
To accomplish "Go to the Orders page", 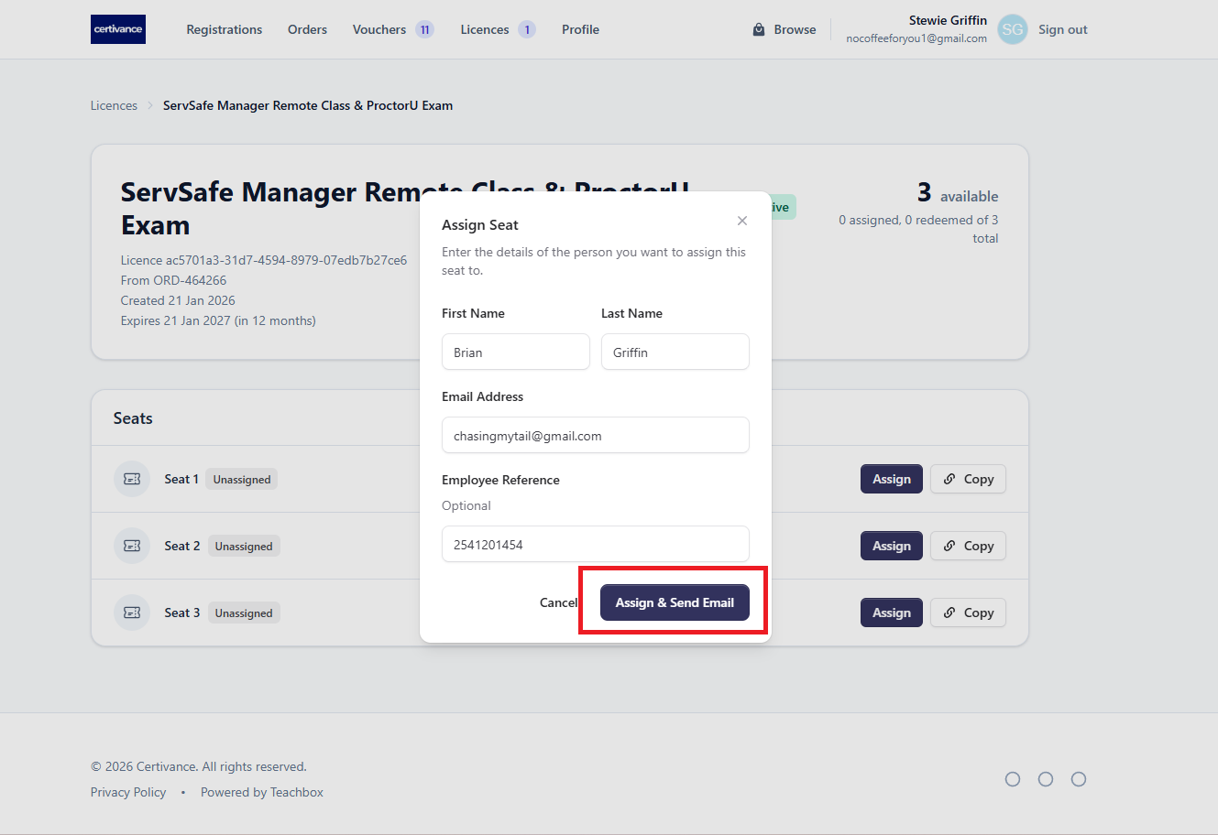I will [x=307, y=29].
